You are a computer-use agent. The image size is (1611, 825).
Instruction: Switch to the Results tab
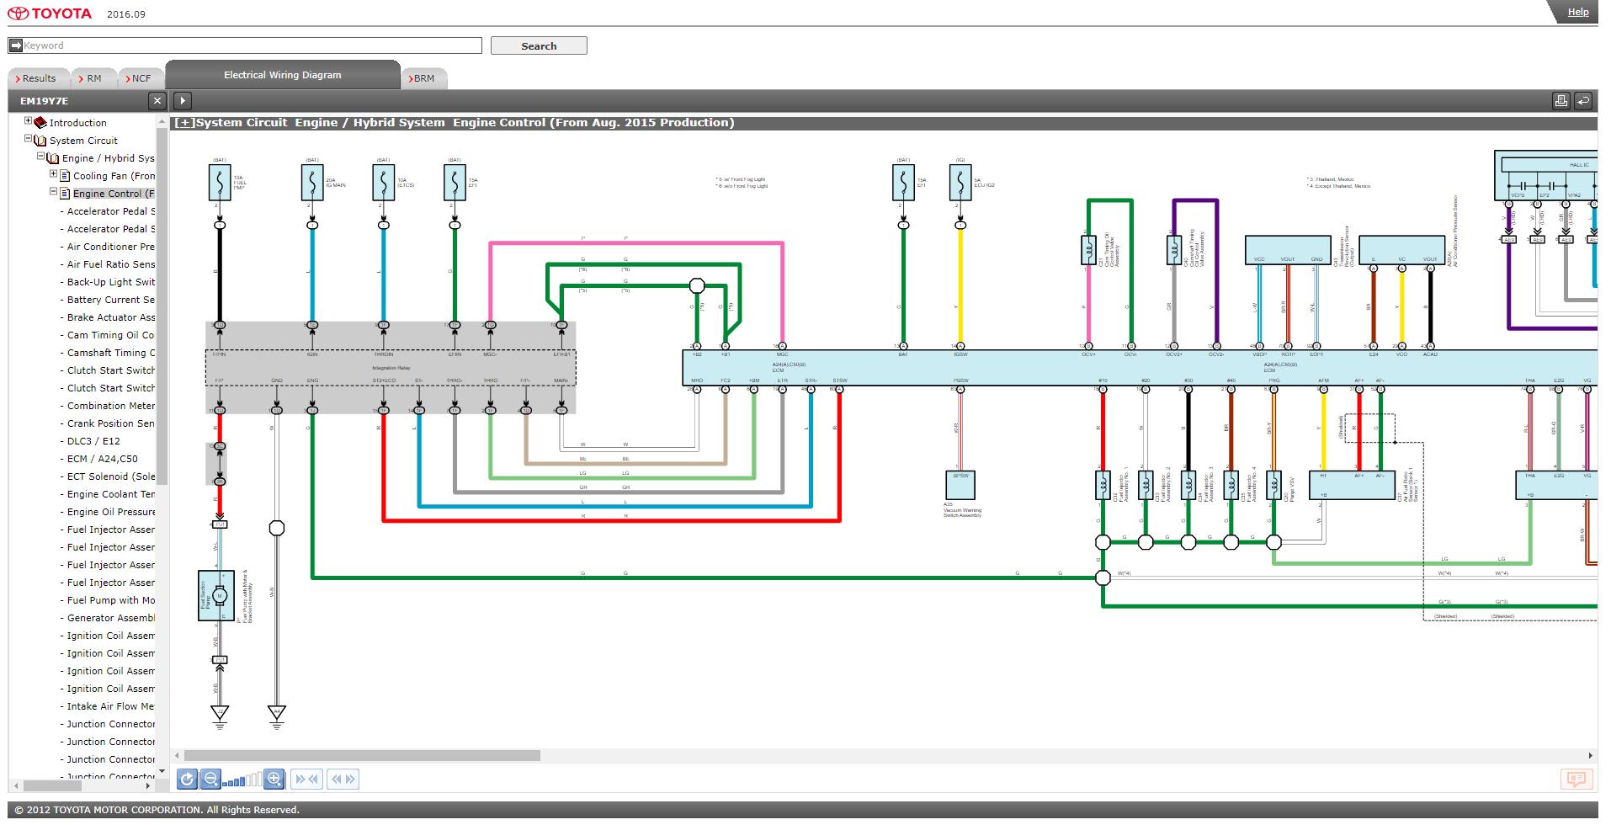pyautogui.click(x=39, y=78)
